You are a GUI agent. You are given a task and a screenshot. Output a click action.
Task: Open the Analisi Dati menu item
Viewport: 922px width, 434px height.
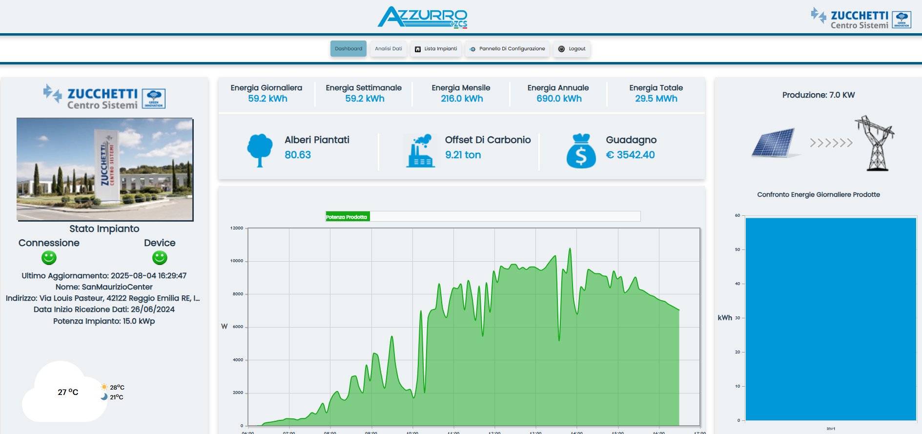point(389,49)
